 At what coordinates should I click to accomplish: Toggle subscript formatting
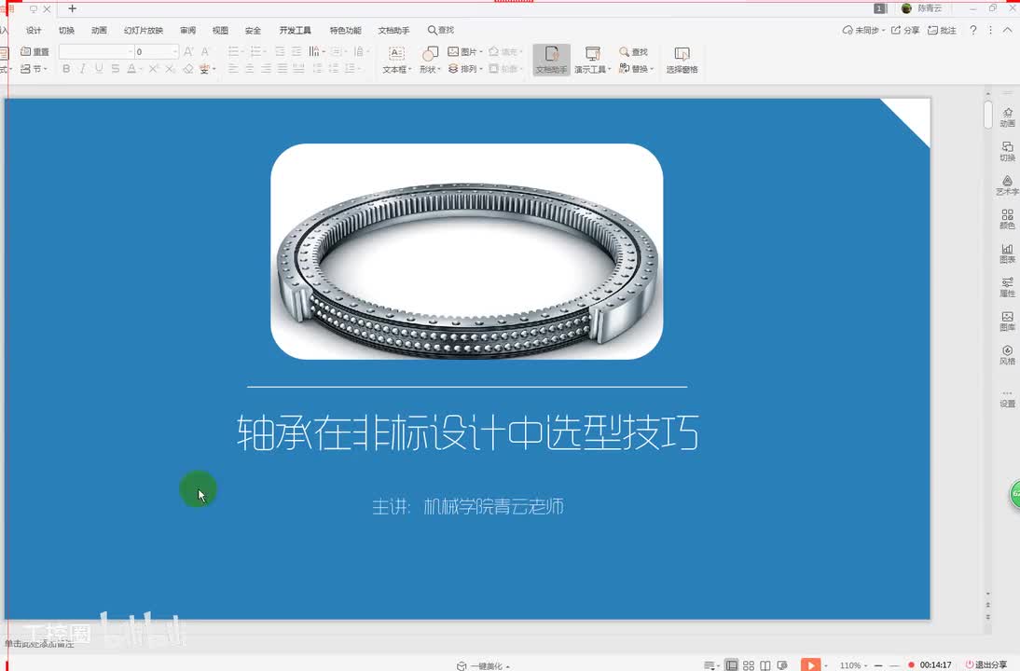(170, 68)
